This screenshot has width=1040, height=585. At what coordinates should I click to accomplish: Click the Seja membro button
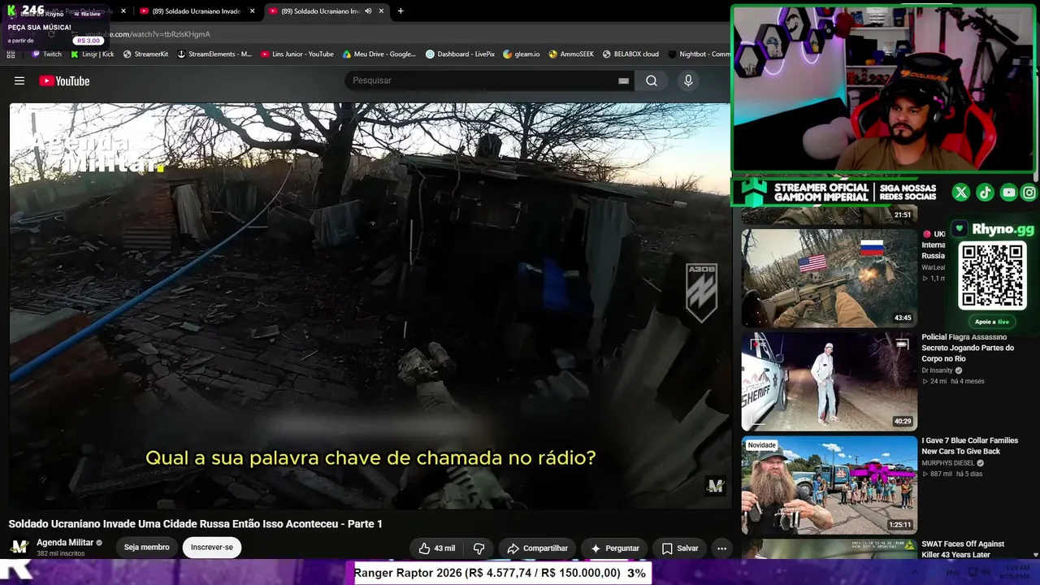click(x=147, y=548)
